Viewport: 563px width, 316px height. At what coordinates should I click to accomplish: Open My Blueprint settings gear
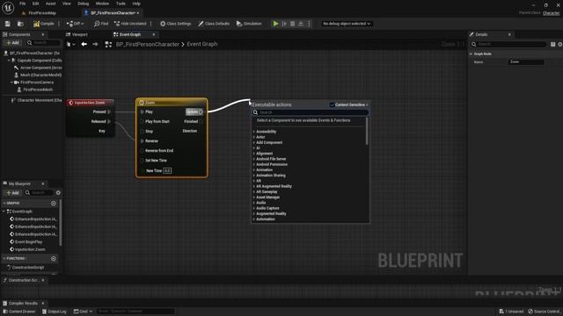coord(58,193)
